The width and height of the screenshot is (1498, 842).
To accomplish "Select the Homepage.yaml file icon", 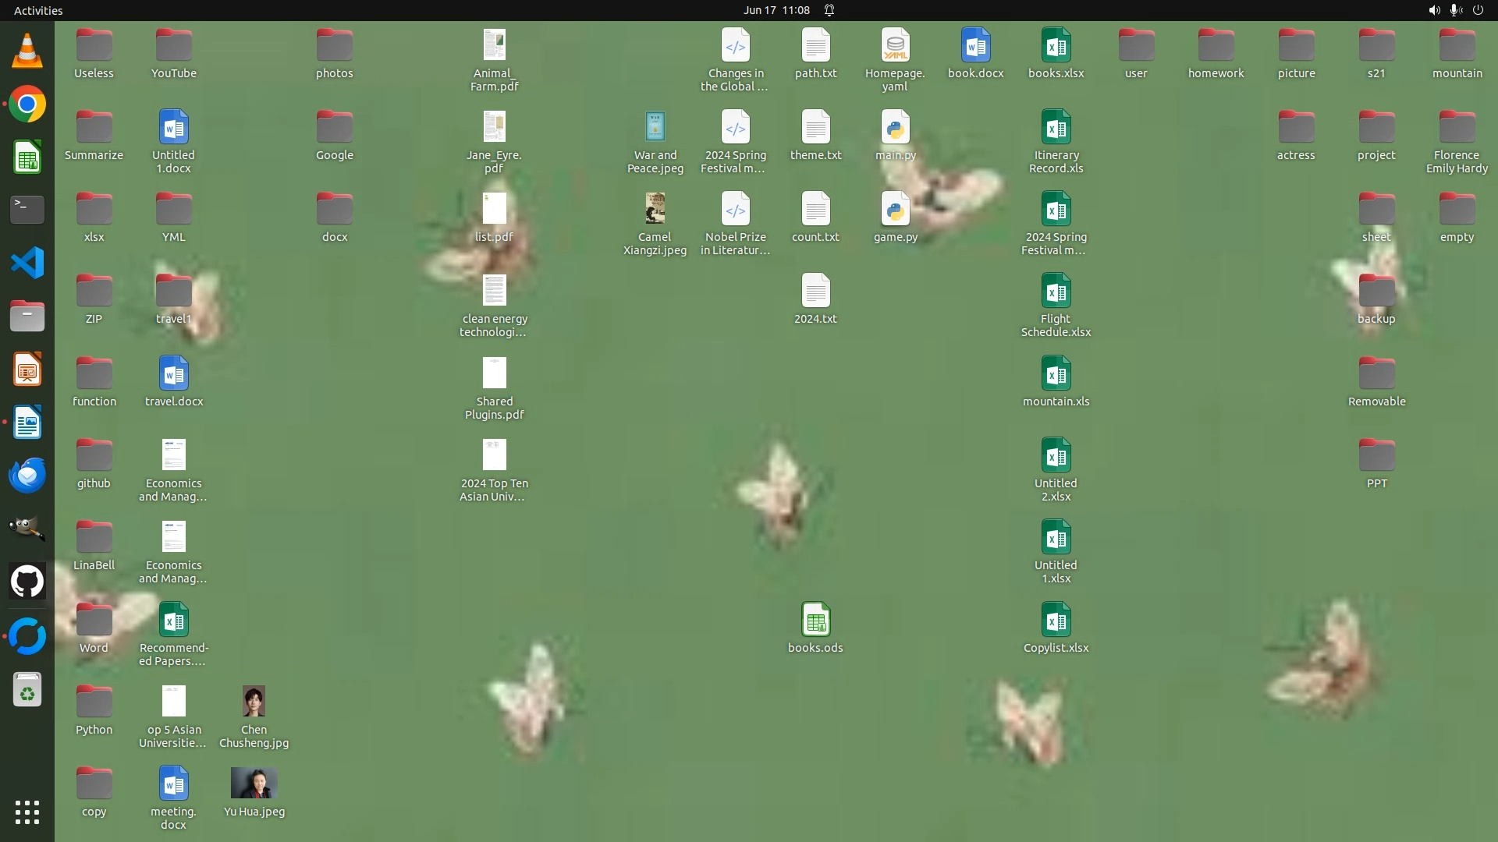I will pyautogui.click(x=895, y=46).
